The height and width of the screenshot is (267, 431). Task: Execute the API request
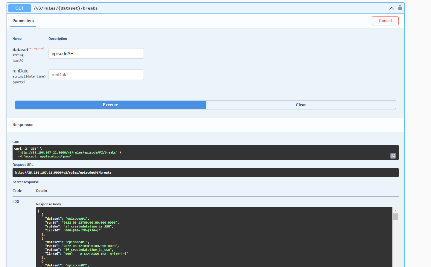(x=110, y=105)
